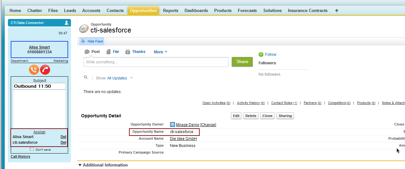Open the Show All Updates filter dropdown
This screenshot has width=405, height=169.
(132, 78)
